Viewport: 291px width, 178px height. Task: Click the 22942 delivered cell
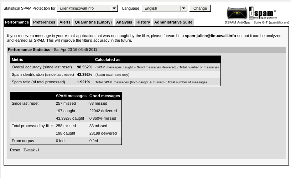coord(103,111)
